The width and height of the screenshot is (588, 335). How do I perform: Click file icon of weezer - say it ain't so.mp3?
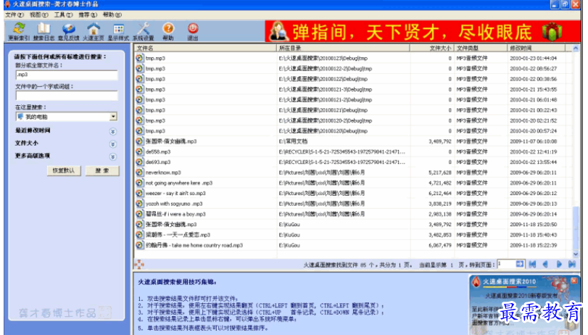point(139,193)
